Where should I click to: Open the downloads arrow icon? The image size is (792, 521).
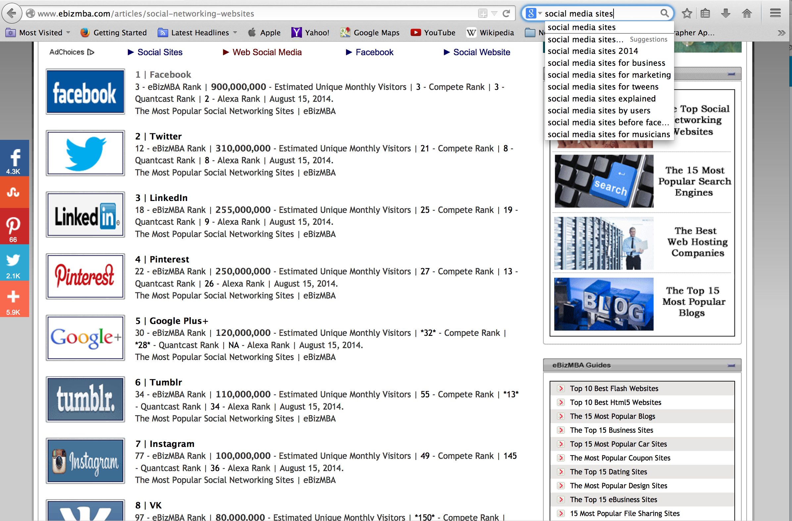(726, 13)
